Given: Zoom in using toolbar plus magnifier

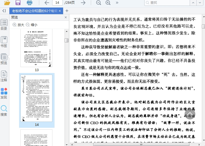Looking at the screenshot, I should pyautogui.click(x=108, y=3).
